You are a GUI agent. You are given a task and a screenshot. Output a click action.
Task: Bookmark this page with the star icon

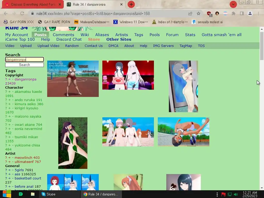pos(199,13)
